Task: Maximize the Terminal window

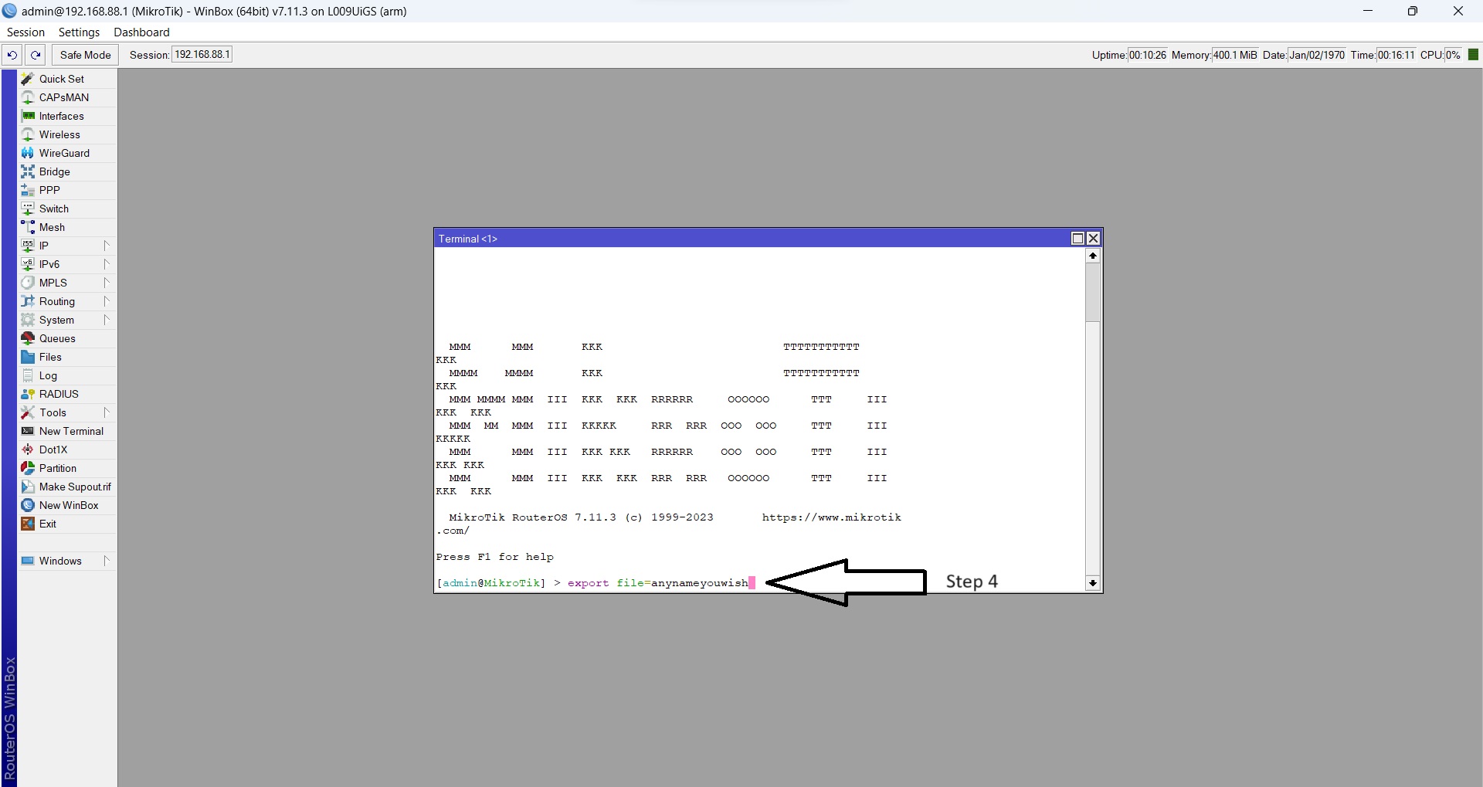Action: pos(1077,239)
